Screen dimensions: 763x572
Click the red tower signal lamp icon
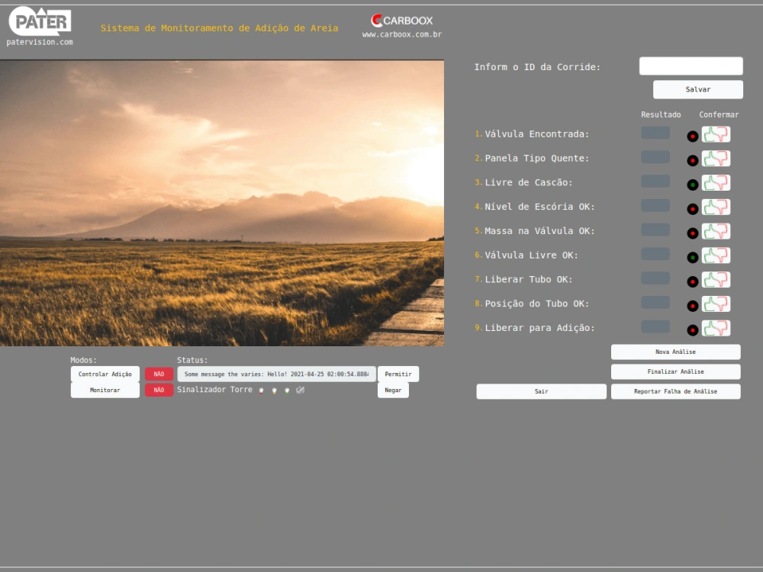click(x=261, y=390)
